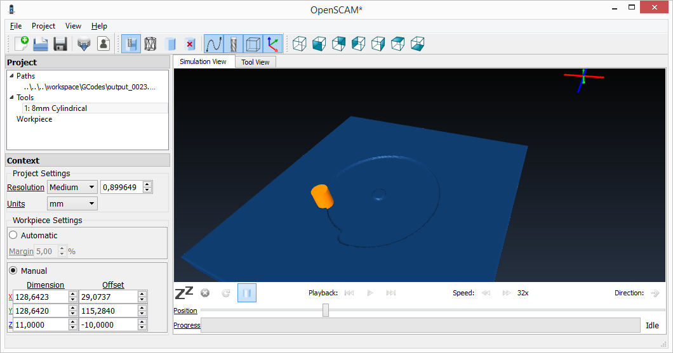Skip playback to the end

(x=390, y=293)
